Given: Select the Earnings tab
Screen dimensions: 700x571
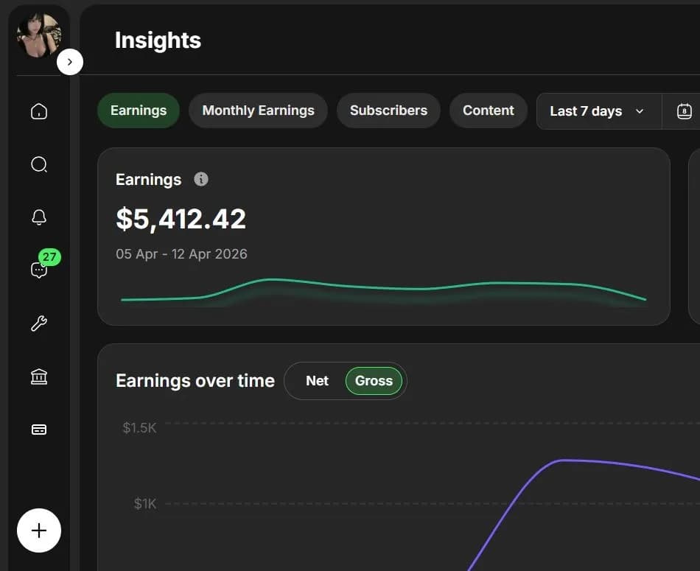Looking at the screenshot, I should tap(139, 111).
